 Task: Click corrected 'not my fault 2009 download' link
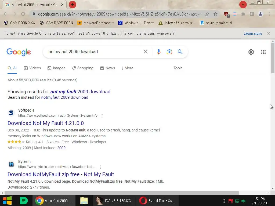(x=80, y=92)
